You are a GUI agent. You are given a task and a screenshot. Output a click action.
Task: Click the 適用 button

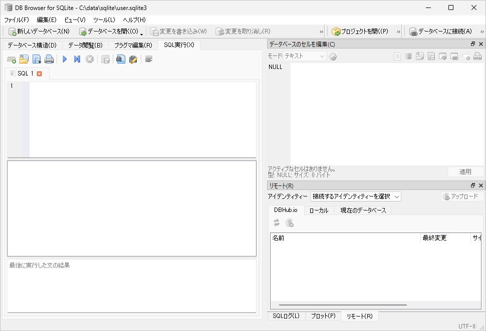(465, 171)
